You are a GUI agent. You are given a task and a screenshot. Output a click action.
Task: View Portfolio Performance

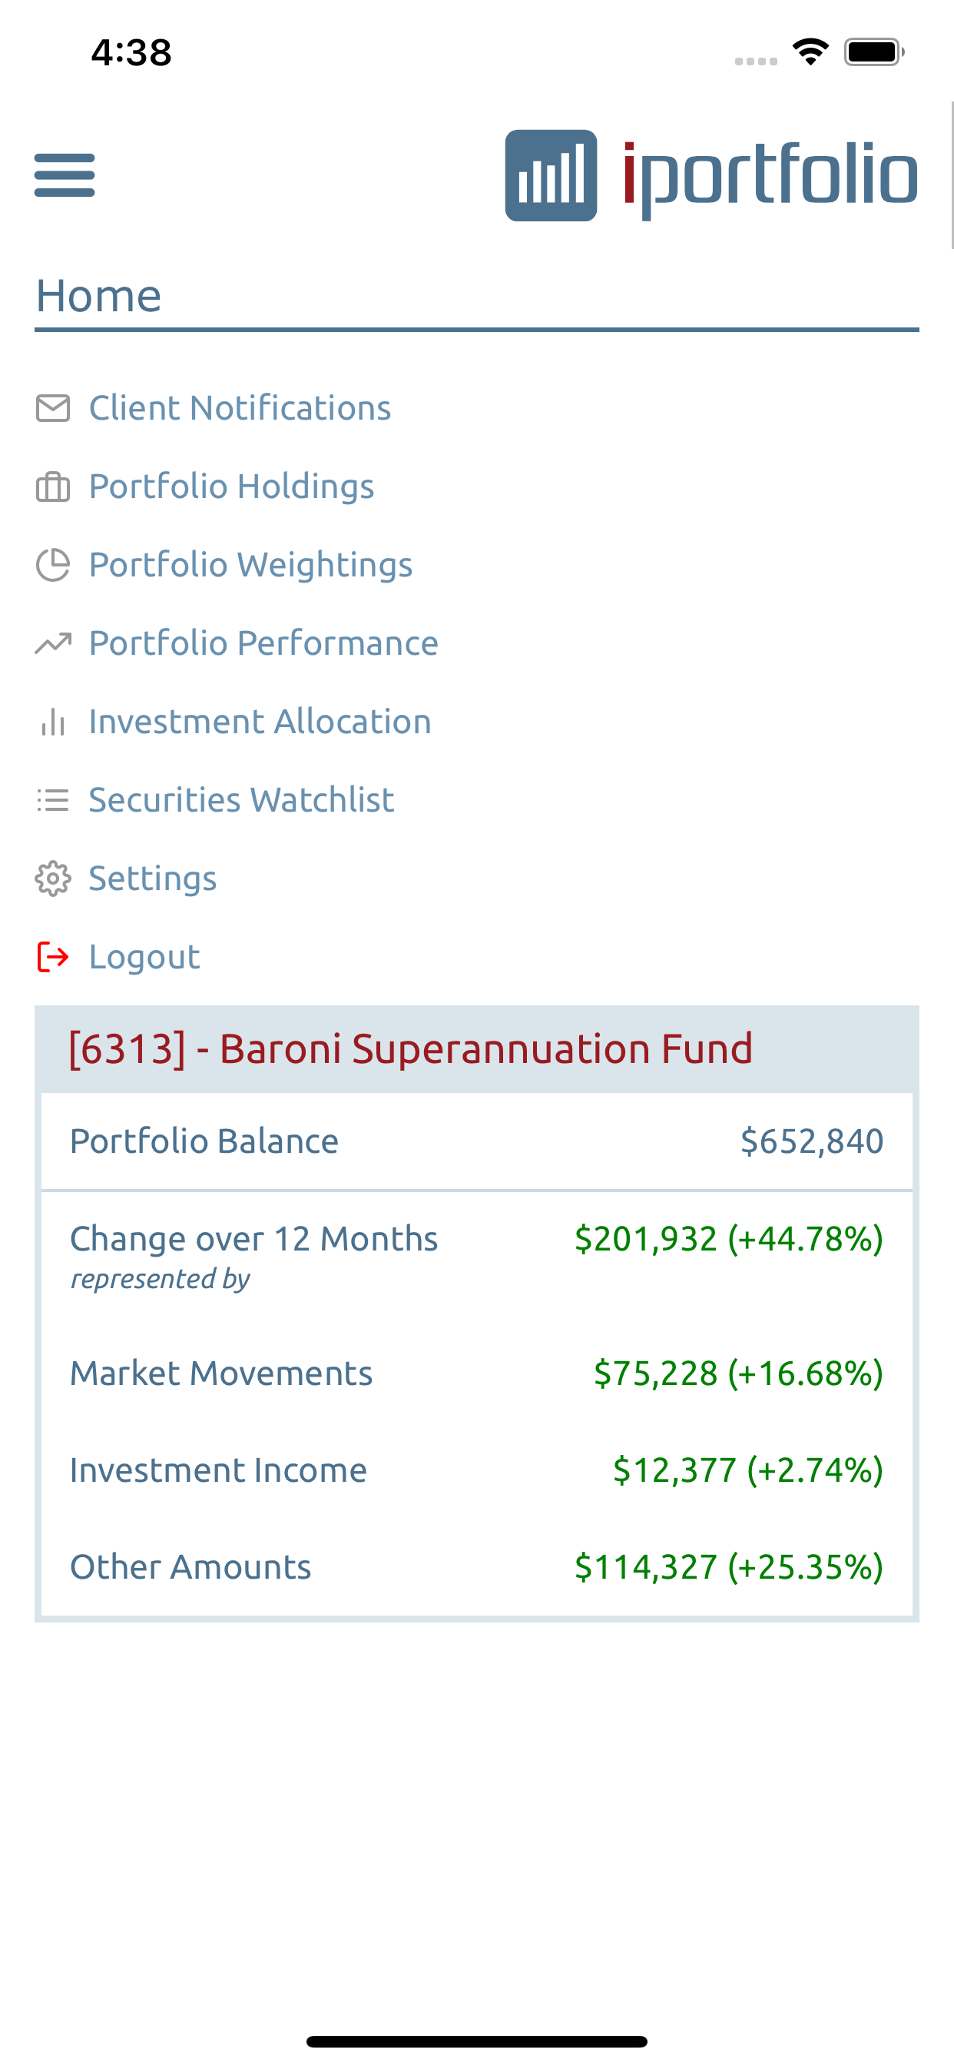(x=263, y=643)
